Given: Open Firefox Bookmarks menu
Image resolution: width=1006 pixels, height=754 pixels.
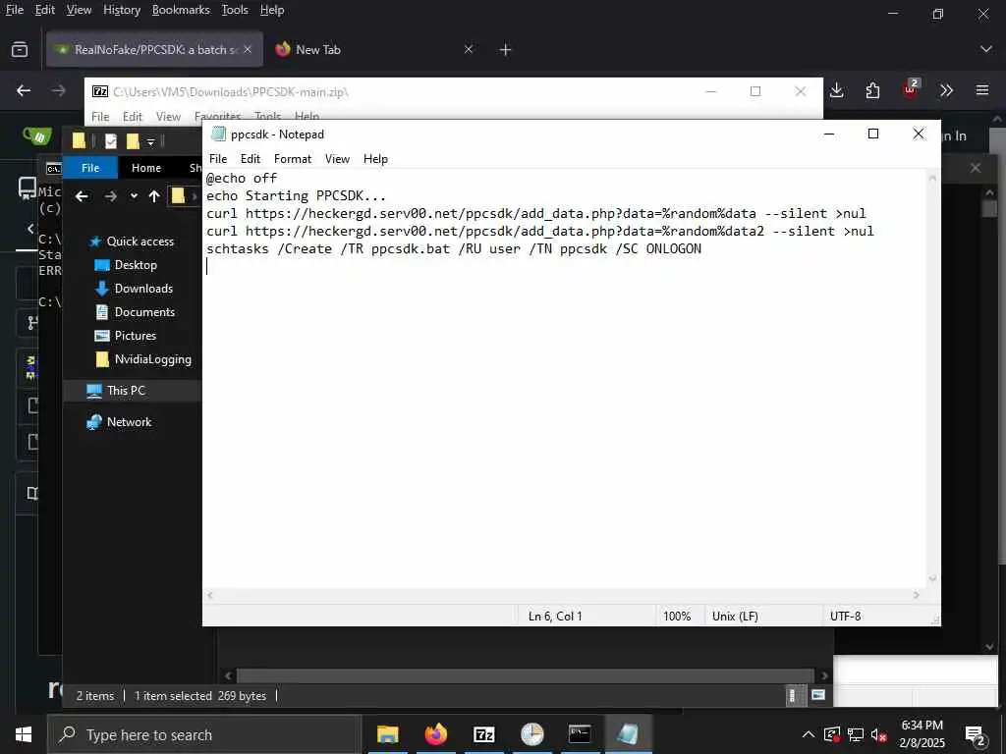Looking at the screenshot, I should [x=181, y=10].
